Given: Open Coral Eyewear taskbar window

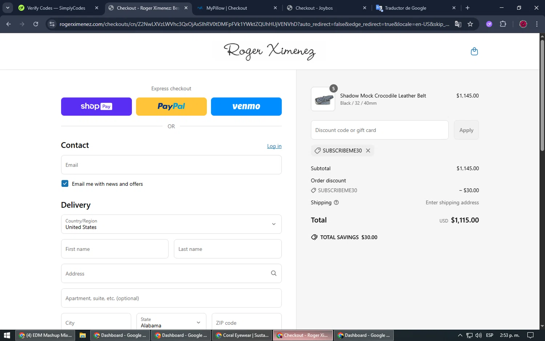Looking at the screenshot, I should click(242, 335).
